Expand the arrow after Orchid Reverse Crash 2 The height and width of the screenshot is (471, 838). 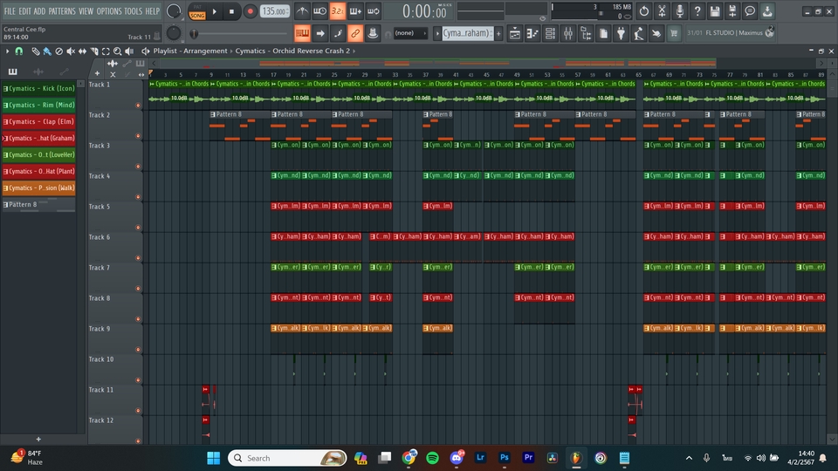(354, 51)
